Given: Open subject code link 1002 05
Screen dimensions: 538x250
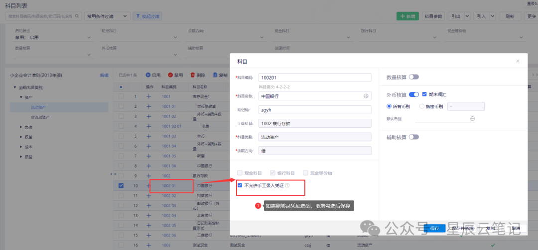Looking at the screenshot, I should click(x=168, y=226).
